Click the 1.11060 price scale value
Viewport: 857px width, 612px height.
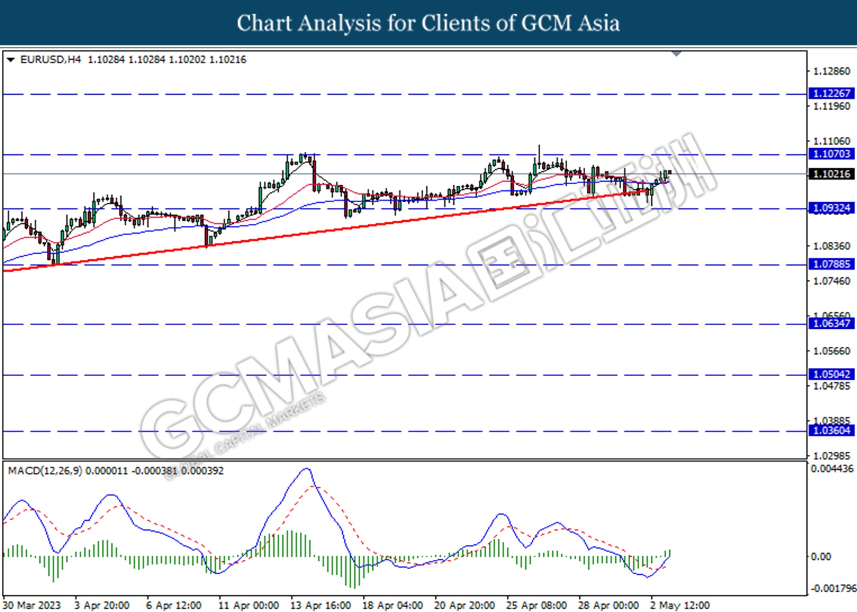(x=832, y=141)
